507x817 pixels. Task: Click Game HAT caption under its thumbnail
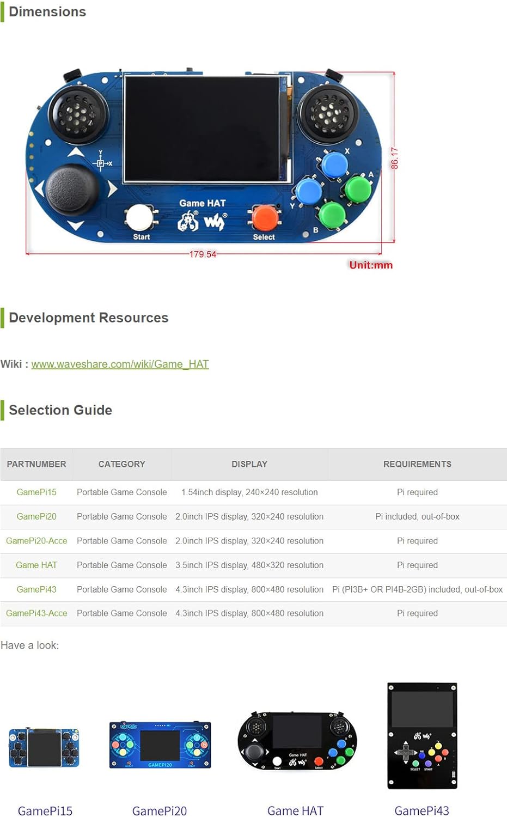(295, 811)
